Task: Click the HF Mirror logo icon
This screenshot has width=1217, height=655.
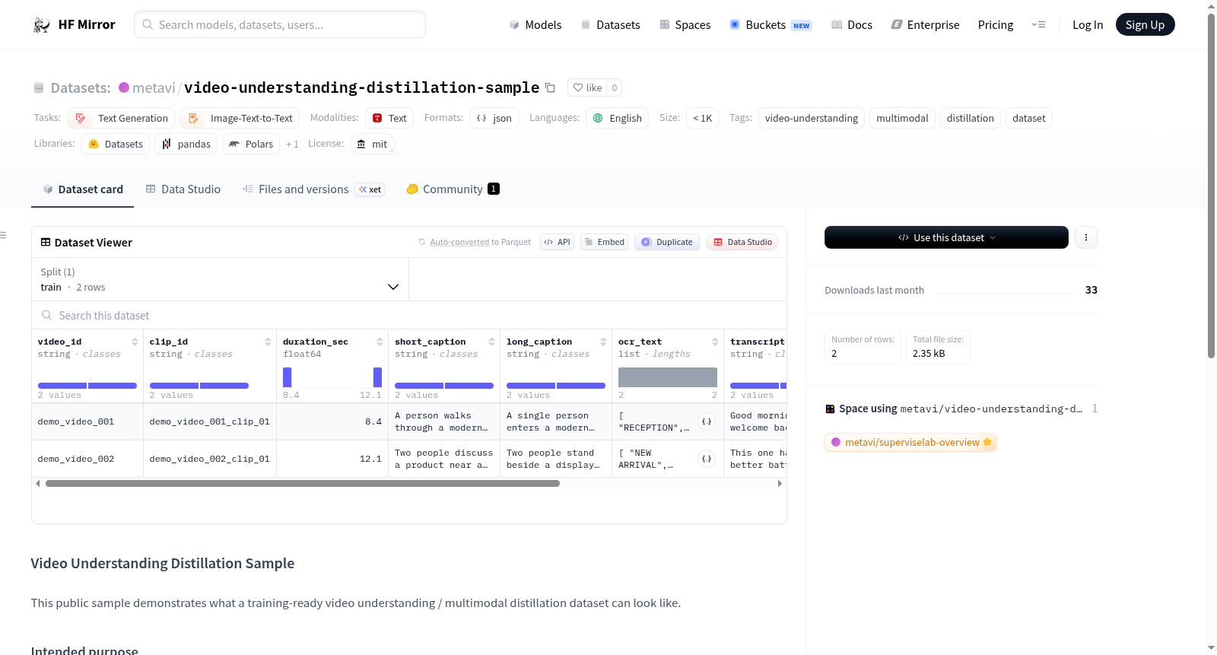Action: point(42,25)
